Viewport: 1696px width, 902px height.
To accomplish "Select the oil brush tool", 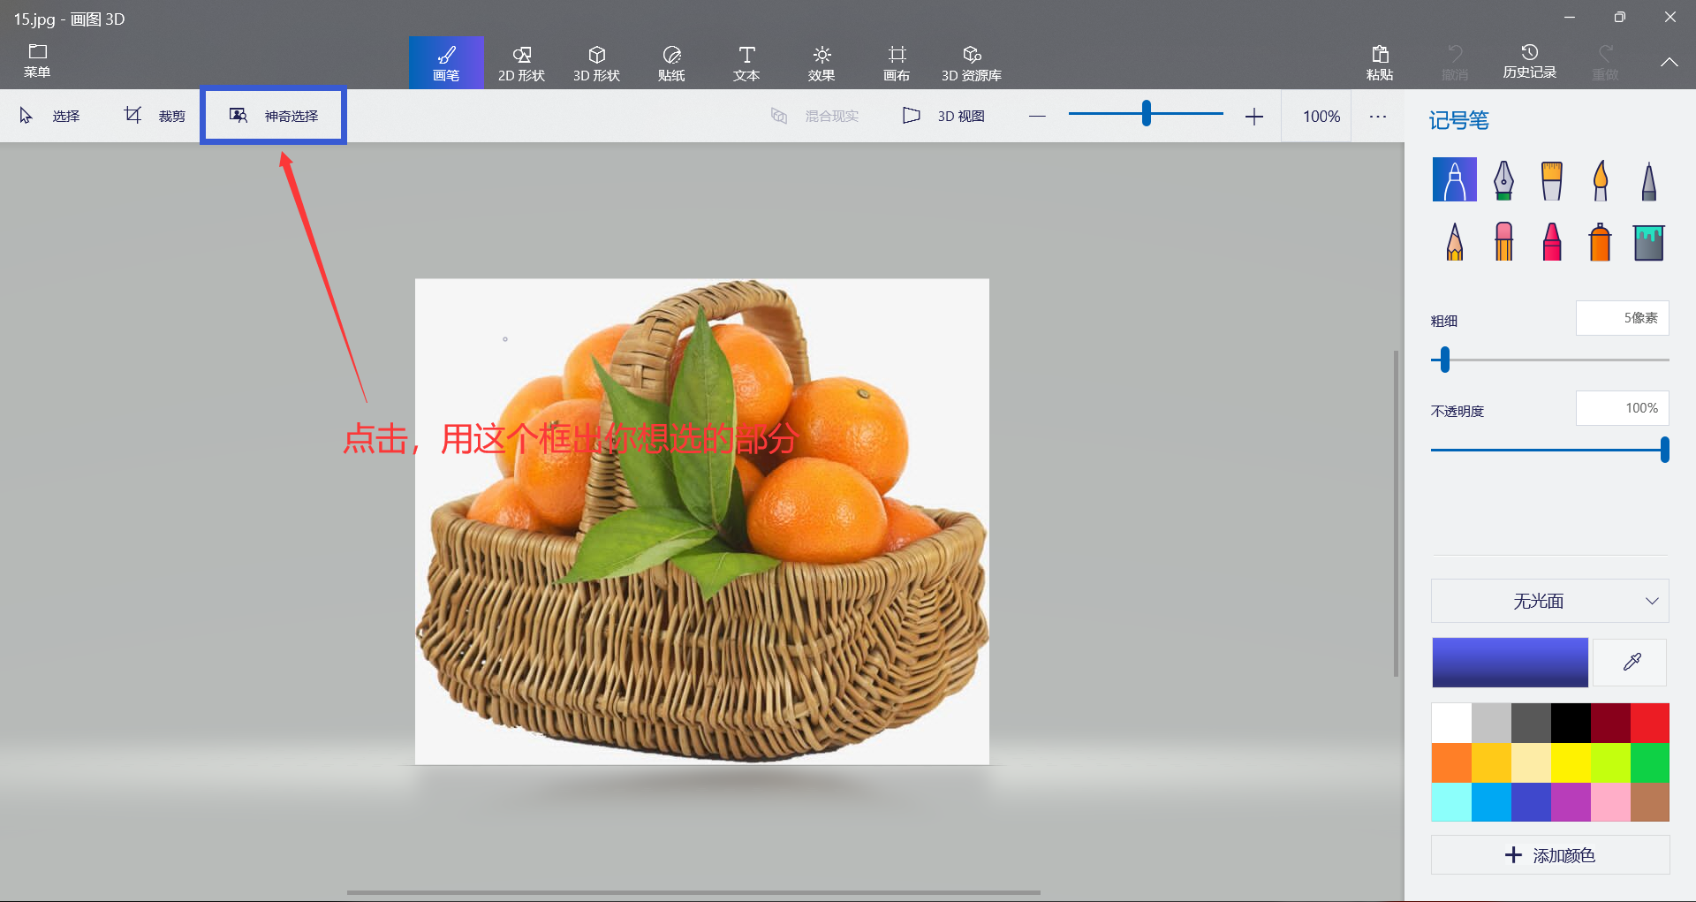I will point(1552,179).
